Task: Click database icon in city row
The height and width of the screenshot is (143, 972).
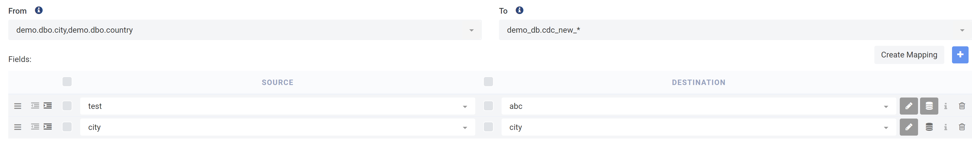Action: click(x=929, y=127)
